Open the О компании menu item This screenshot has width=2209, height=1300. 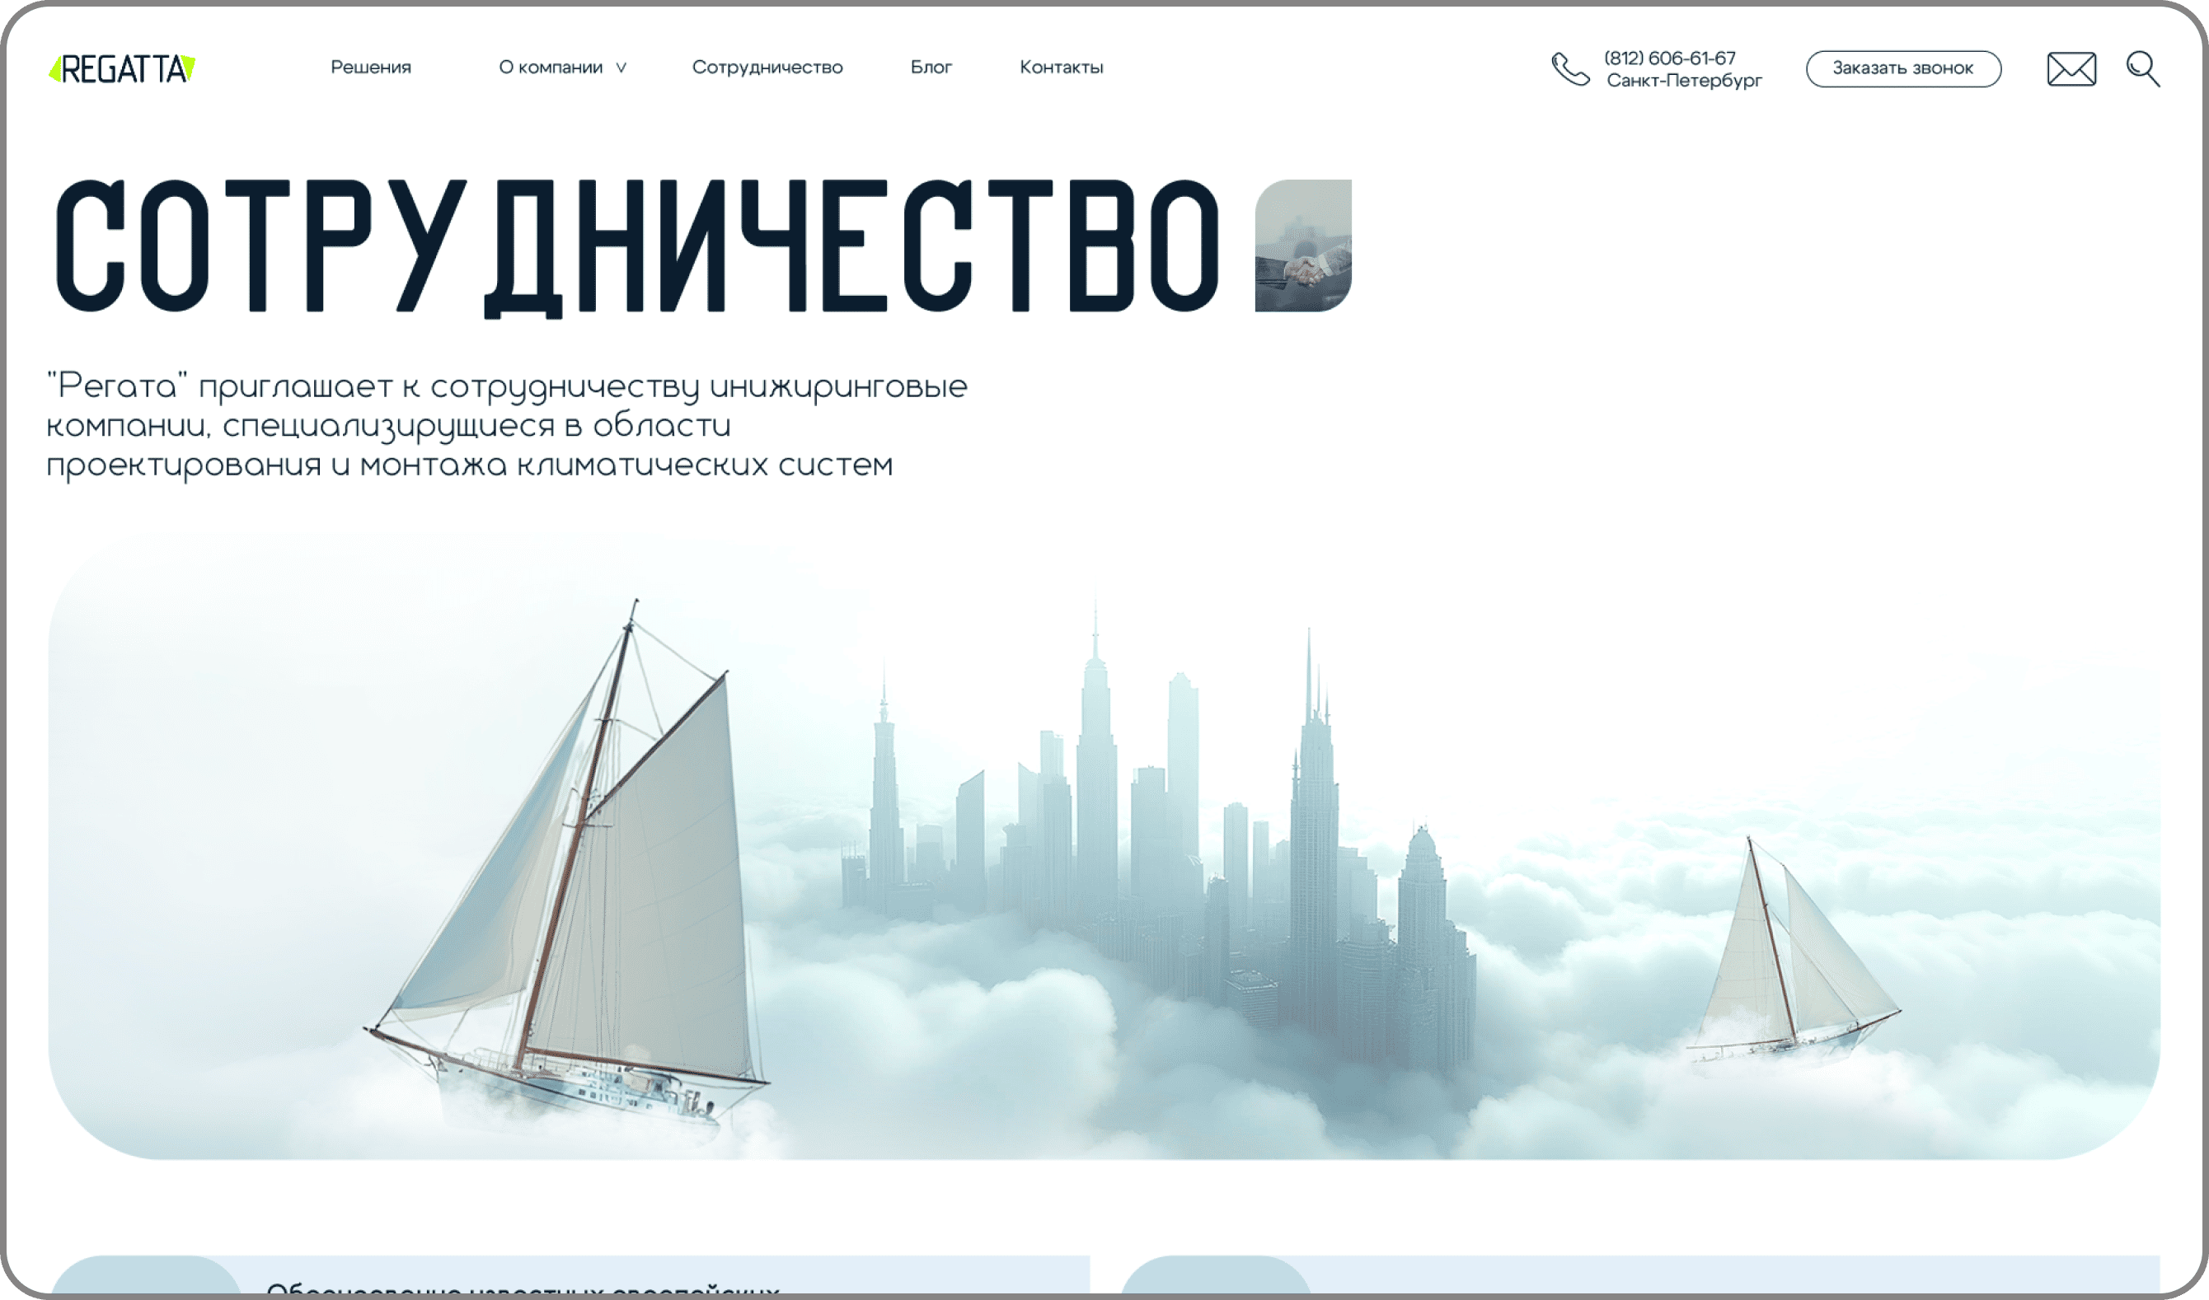coord(551,68)
